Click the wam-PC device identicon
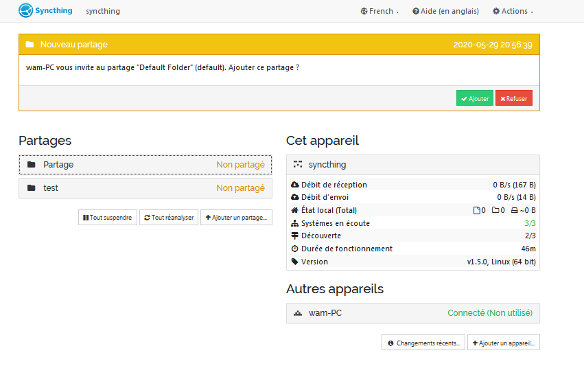 tap(298, 313)
